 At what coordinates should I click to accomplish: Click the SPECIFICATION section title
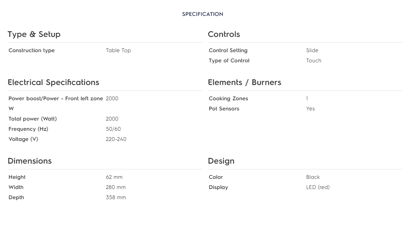202,14
